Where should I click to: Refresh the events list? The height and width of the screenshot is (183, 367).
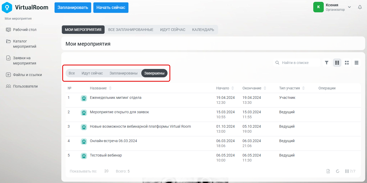point(338,171)
